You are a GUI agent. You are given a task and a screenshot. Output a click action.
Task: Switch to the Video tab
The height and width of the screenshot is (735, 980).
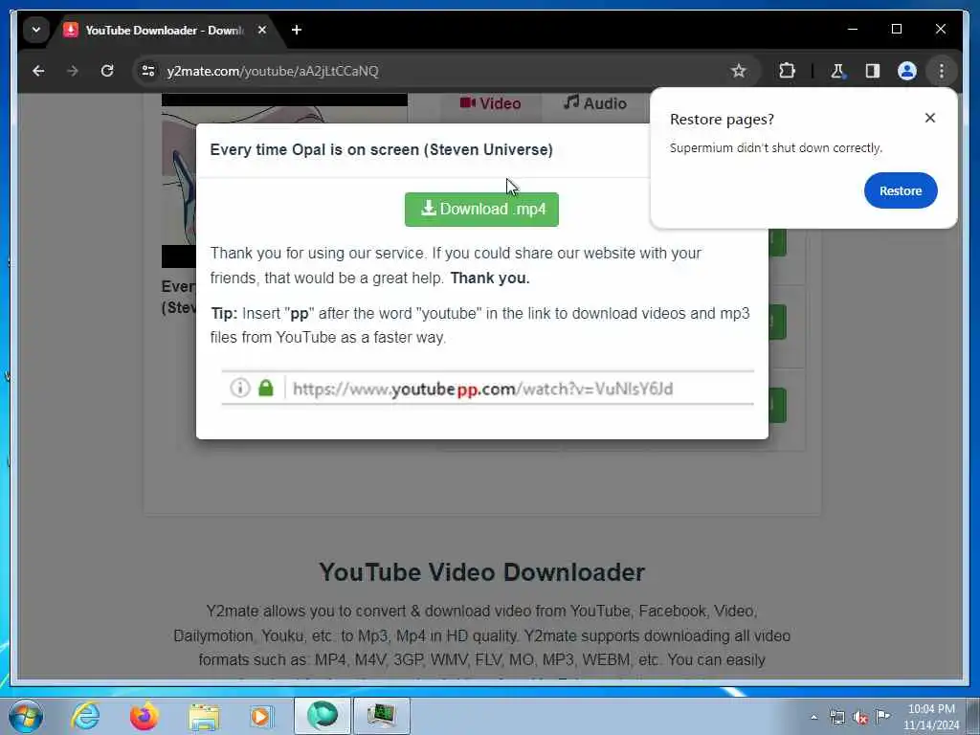[491, 103]
